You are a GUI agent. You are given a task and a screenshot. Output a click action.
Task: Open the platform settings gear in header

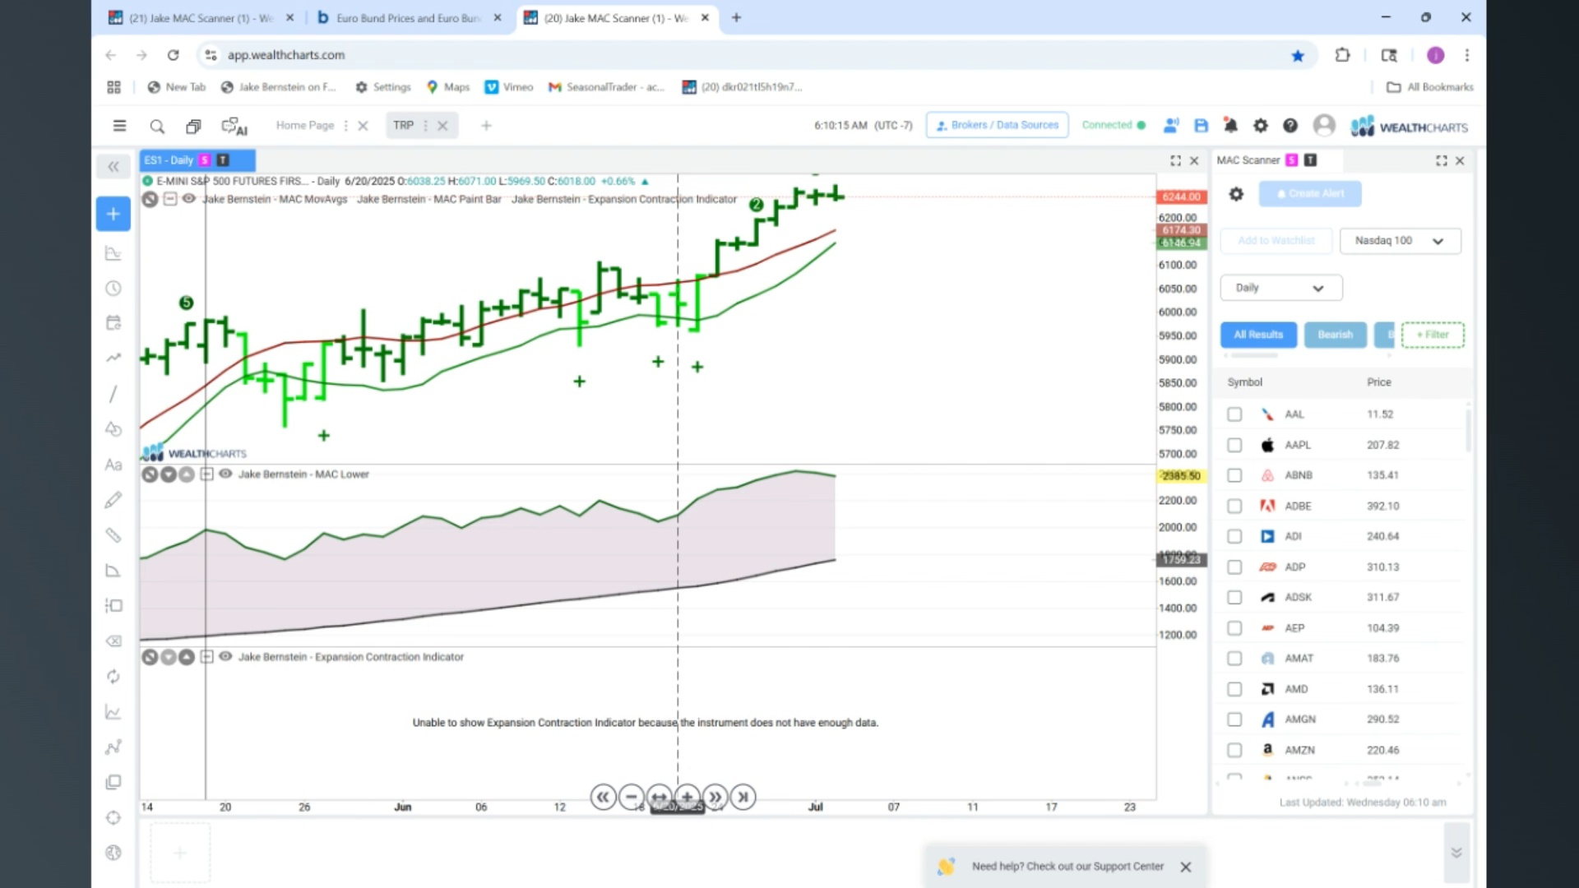(x=1260, y=126)
